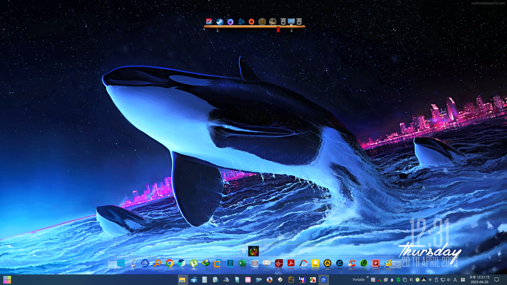Click the network icon in system tray

click(x=443, y=280)
